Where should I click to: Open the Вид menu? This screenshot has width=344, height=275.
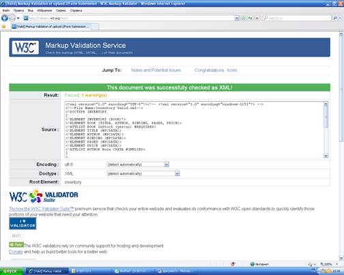[31, 10]
